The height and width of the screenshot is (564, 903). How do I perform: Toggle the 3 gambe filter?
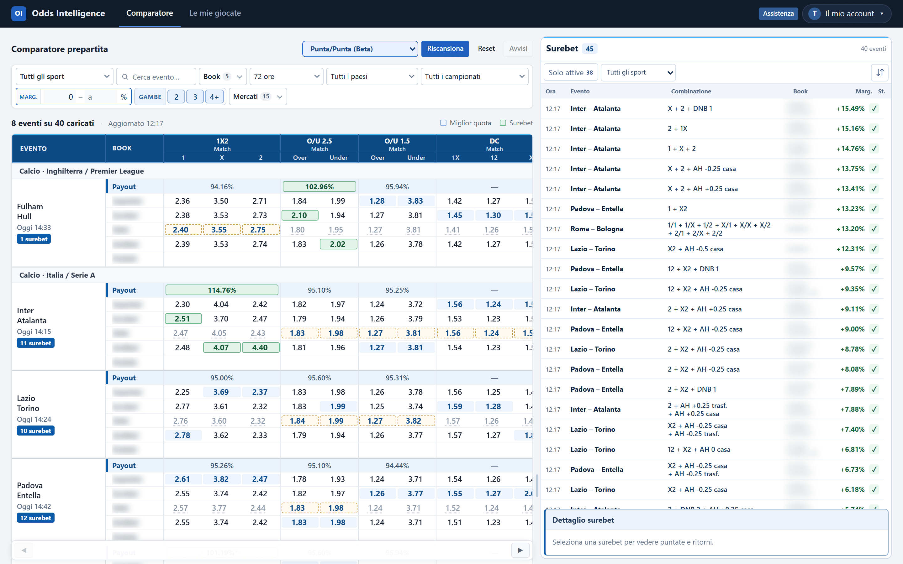click(195, 97)
